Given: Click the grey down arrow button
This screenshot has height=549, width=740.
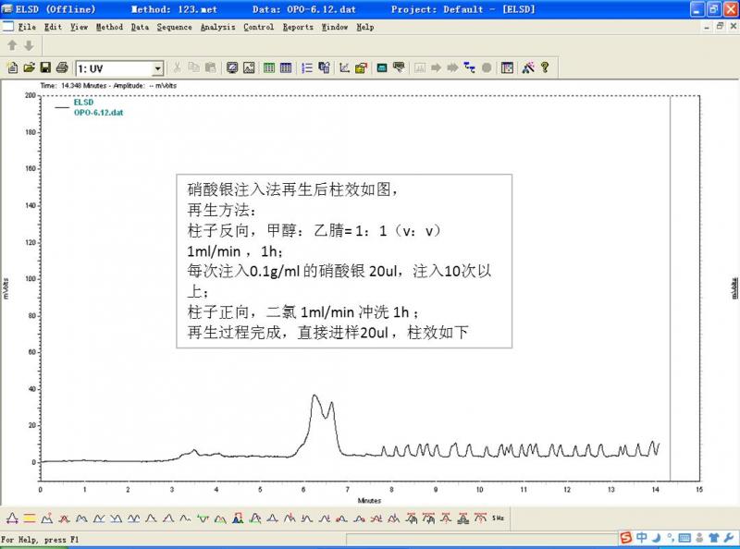Looking at the screenshot, I should tap(29, 45).
